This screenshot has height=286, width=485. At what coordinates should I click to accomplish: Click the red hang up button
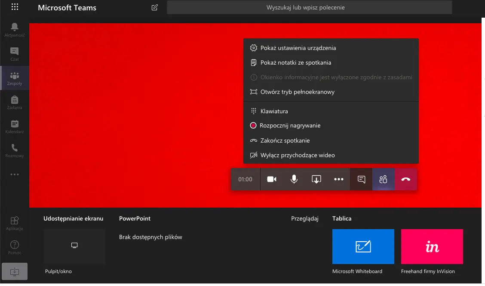coord(405,179)
